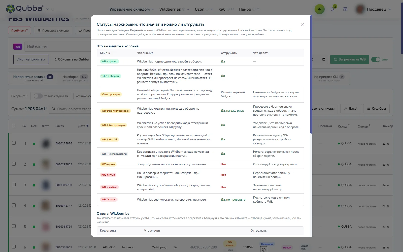Click the Qubba logo

click(x=25, y=9)
